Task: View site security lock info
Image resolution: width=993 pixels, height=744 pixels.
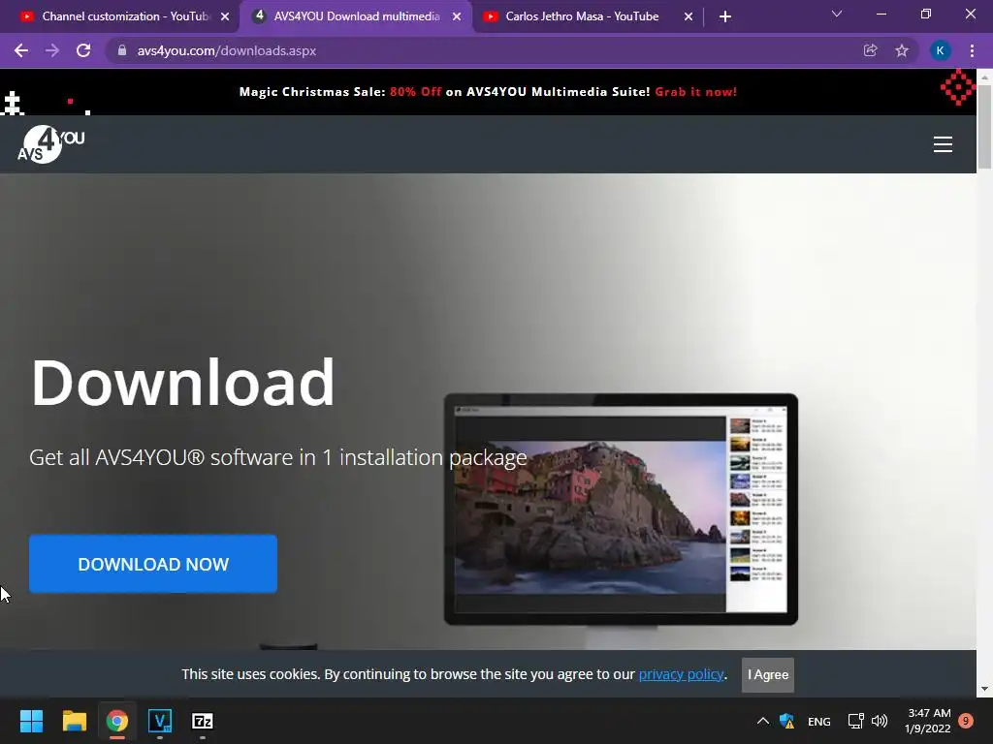Action: 122,50
